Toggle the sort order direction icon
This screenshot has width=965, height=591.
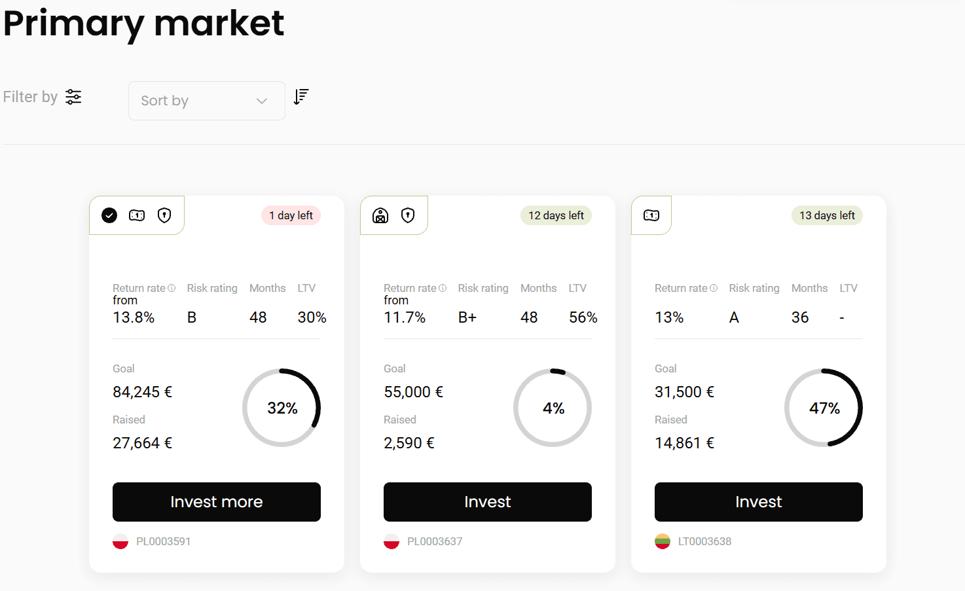[x=301, y=97]
